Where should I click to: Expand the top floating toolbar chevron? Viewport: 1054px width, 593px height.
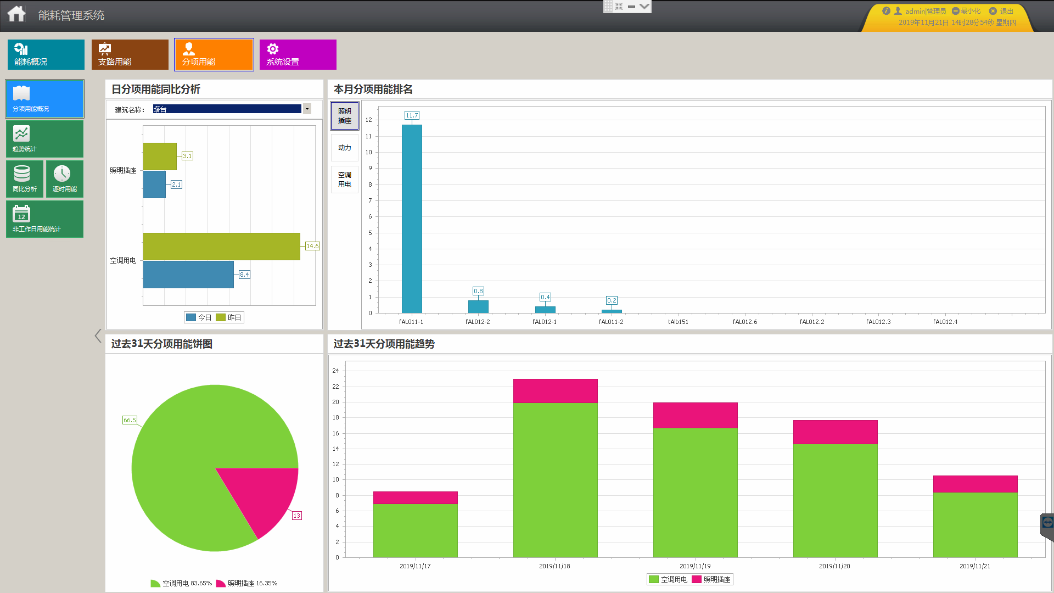tap(644, 7)
